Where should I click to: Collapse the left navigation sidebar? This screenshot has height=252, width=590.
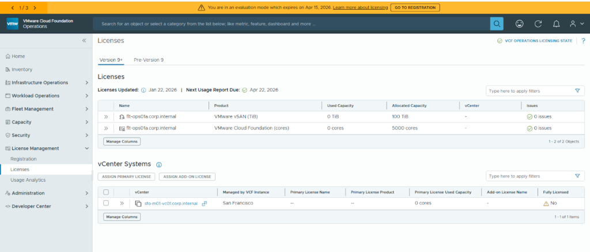[x=84, y=41]
